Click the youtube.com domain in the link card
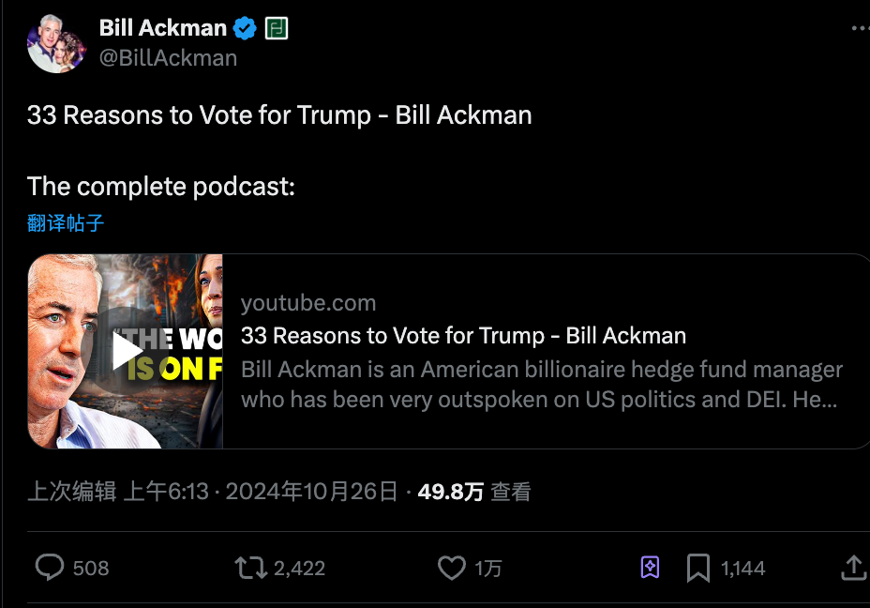Image resolution: width=870 pixels, height=608 pixels. click(308, 303)
